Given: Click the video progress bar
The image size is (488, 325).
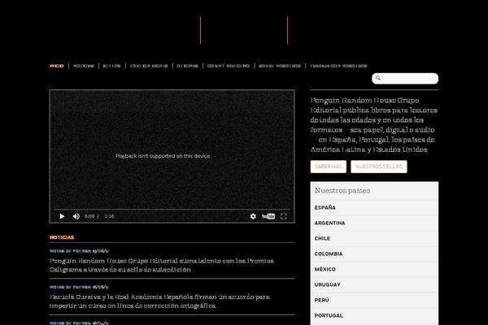Looking at the screenshot, I should click(172, 210).
